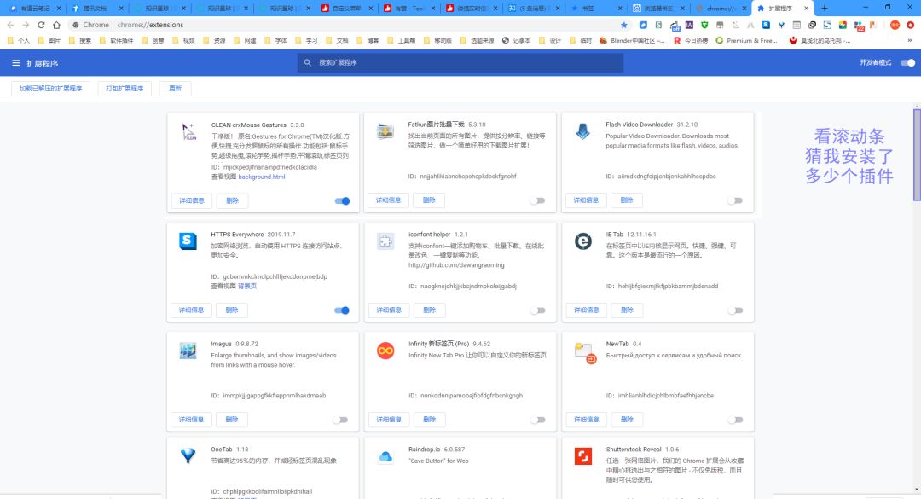Viewport: 921px width, 499px height.
Task: Open the 字体 bookmarks folder
Action: click(x=276, y=41)
